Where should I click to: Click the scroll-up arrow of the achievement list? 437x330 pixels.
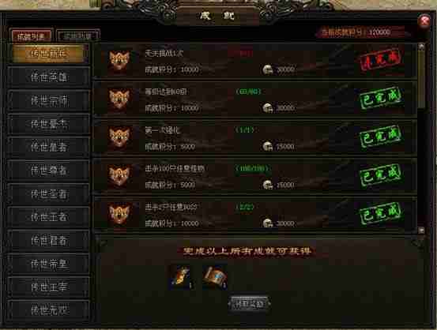click(421, 47)
